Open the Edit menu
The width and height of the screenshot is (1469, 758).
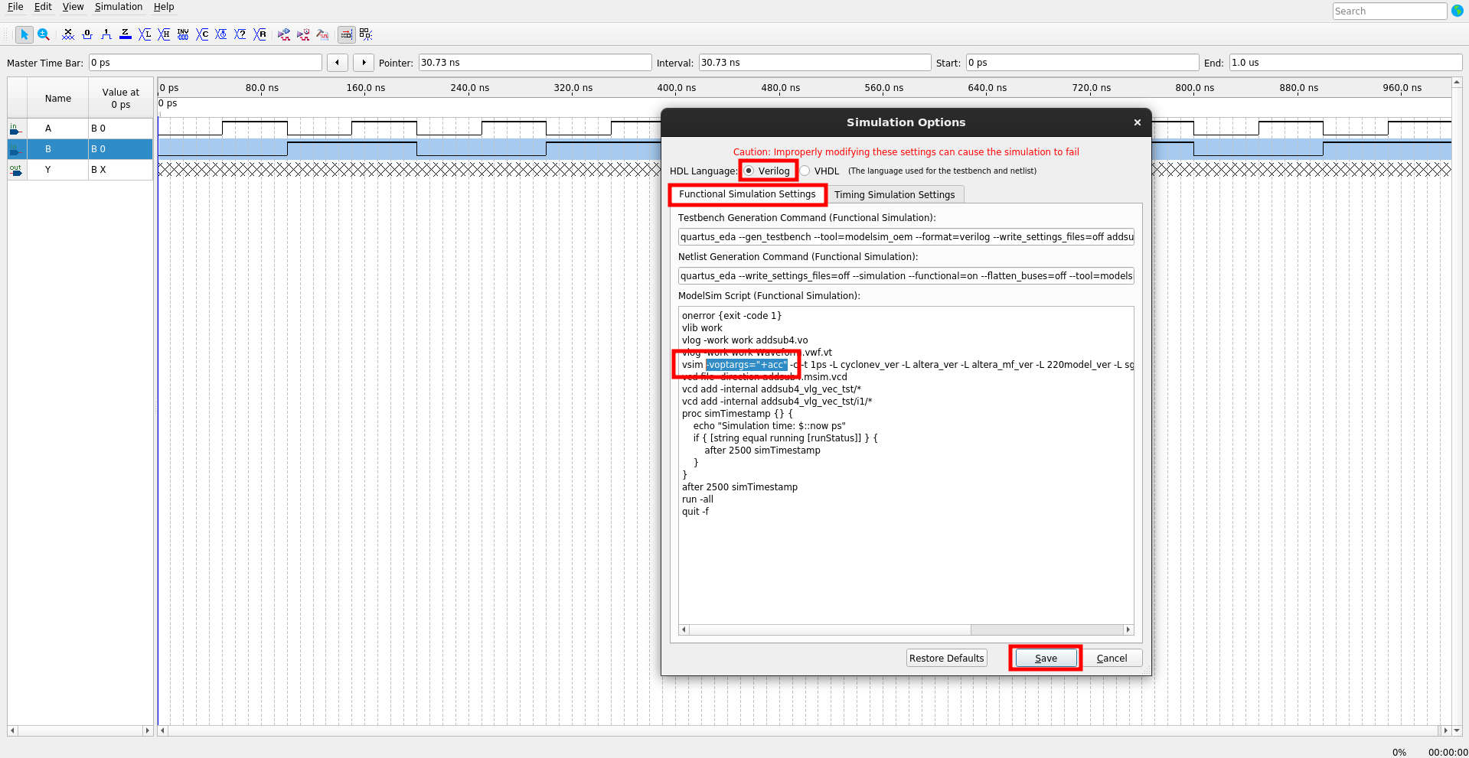[x=43, y=7]
